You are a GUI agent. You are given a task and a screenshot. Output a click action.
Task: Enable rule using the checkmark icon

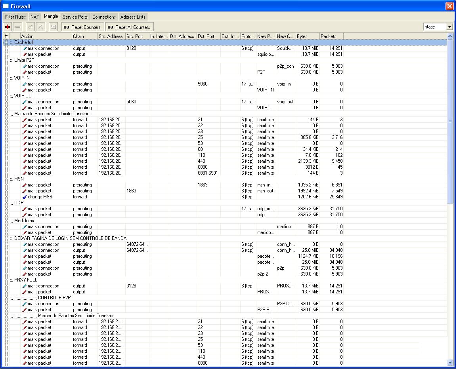click(30, 27)
